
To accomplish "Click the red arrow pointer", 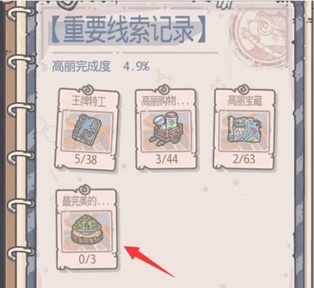I will click(149, 261).
